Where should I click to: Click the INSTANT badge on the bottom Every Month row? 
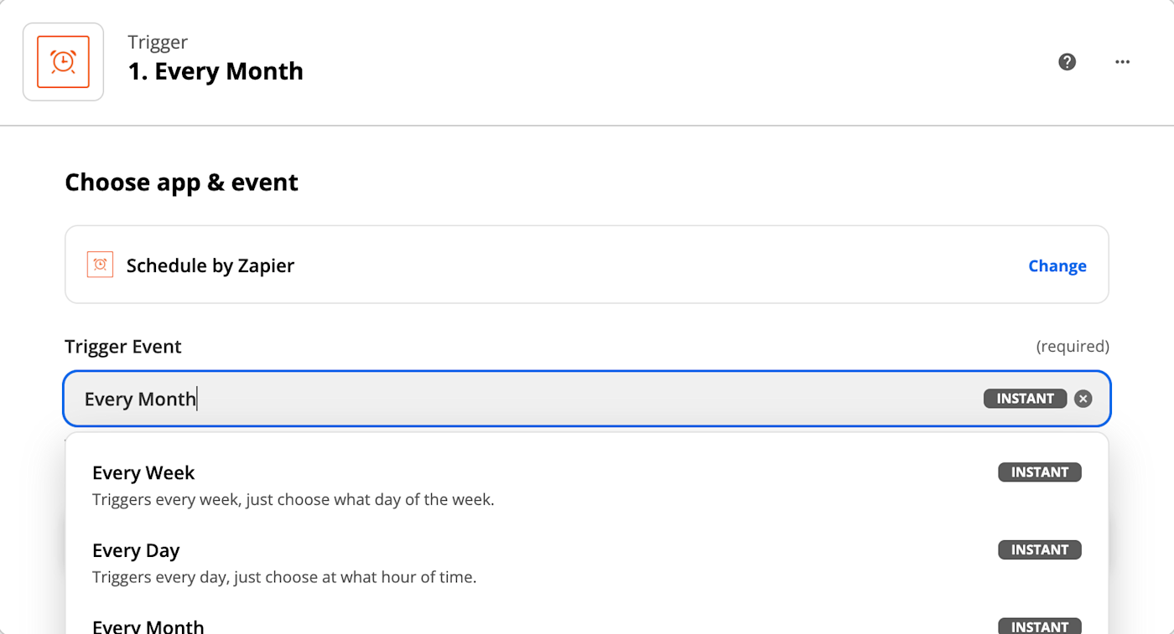pos(1039,626)
